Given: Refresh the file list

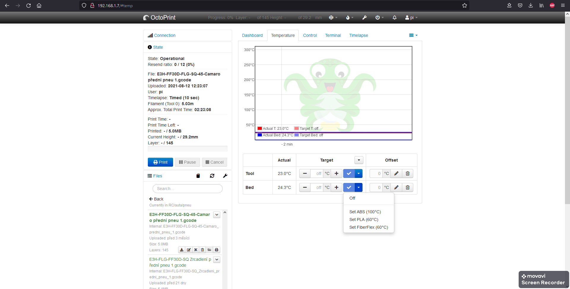Looking at the screenshot, I should (x=212, y=176).
